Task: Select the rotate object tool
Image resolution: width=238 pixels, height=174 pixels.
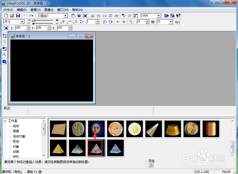Action: (79, 16)
